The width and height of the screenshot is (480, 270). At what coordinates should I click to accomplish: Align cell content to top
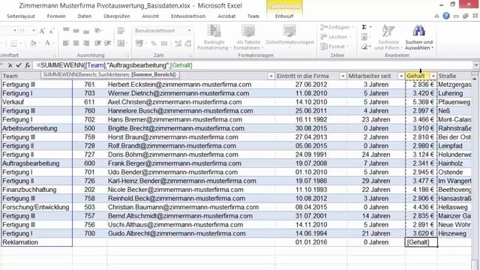66,30
